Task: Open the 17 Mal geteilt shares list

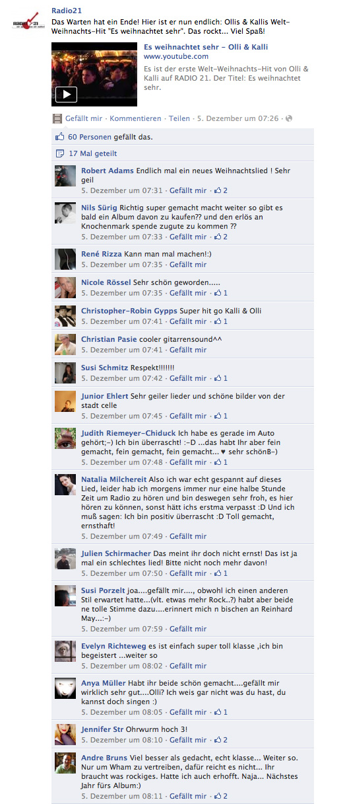Action: point(93,153)
